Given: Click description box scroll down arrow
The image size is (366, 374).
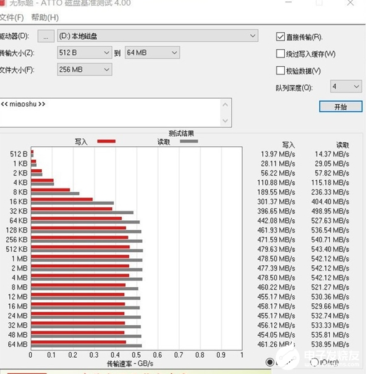Looking at the screenshot, I should [225, 121].
